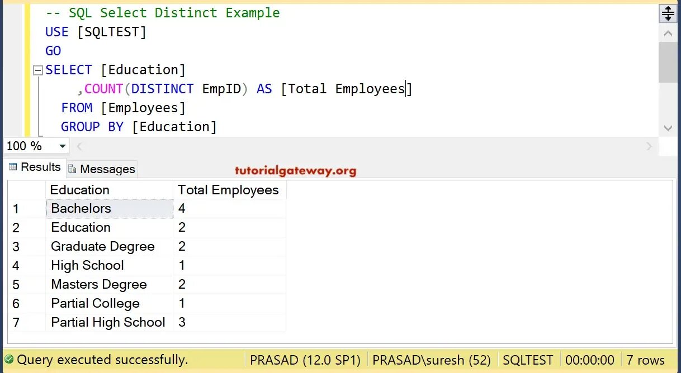Select the Bachelors cell

109,208
